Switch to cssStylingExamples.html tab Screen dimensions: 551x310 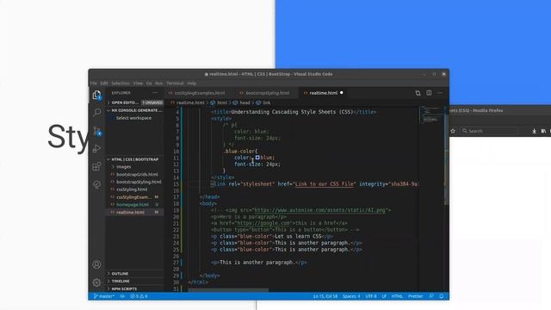tap(199, 93)
